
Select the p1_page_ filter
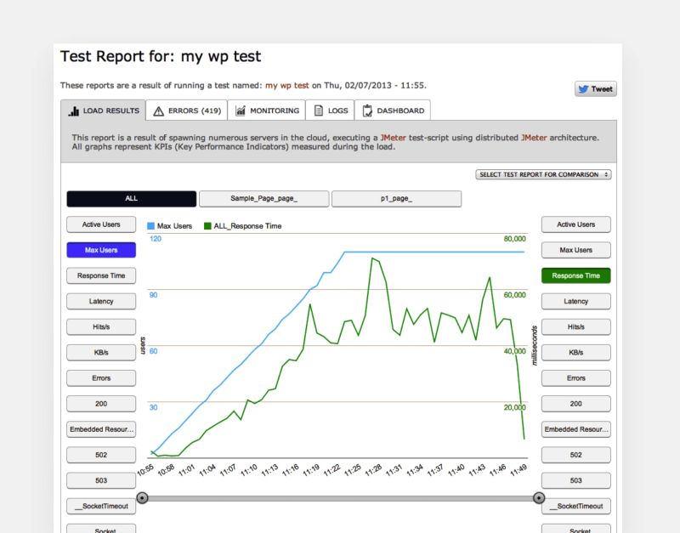pyautogui.click(x=396, y=199)
